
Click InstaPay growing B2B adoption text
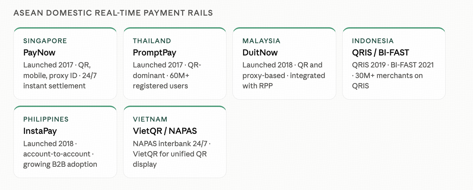coord(60,164)
